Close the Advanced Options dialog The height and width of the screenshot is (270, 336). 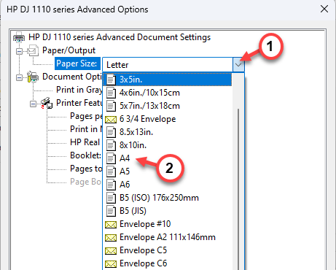pos(324,9)
